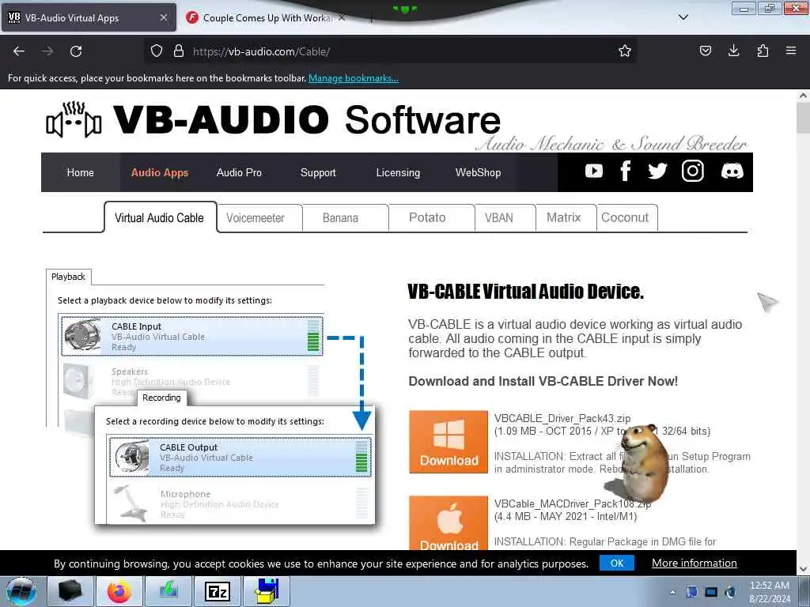The height and width of the screenshot is (607, 810).
Task: Select the VBAN tab
Action: tap(504, 218)
